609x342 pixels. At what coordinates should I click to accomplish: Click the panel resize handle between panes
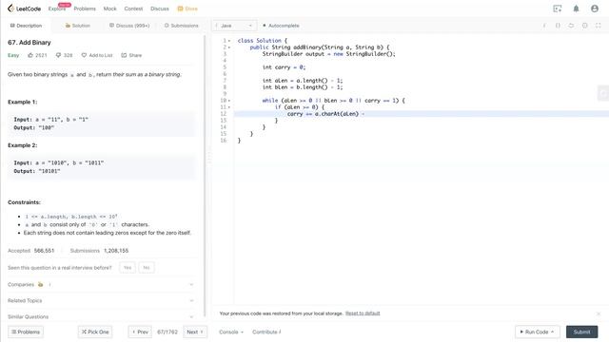(x=209, y=157)
